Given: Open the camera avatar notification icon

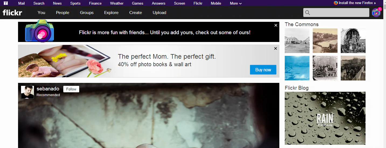Looking at the screenshot, I should pyautogui.click(x=376, y=13).
